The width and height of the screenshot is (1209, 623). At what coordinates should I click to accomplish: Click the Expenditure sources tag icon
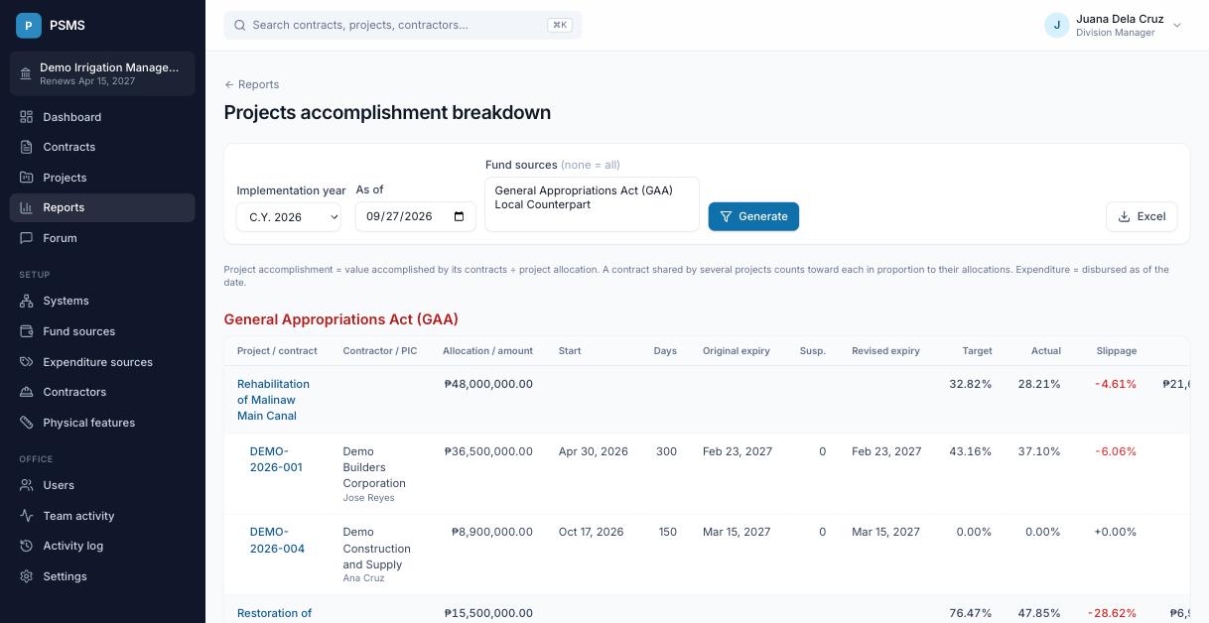coord(27,362)
